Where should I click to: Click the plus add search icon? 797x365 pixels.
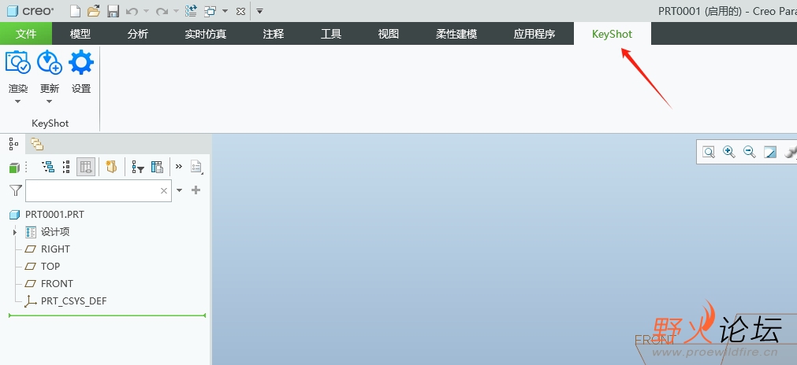click(x=196, y=190)
